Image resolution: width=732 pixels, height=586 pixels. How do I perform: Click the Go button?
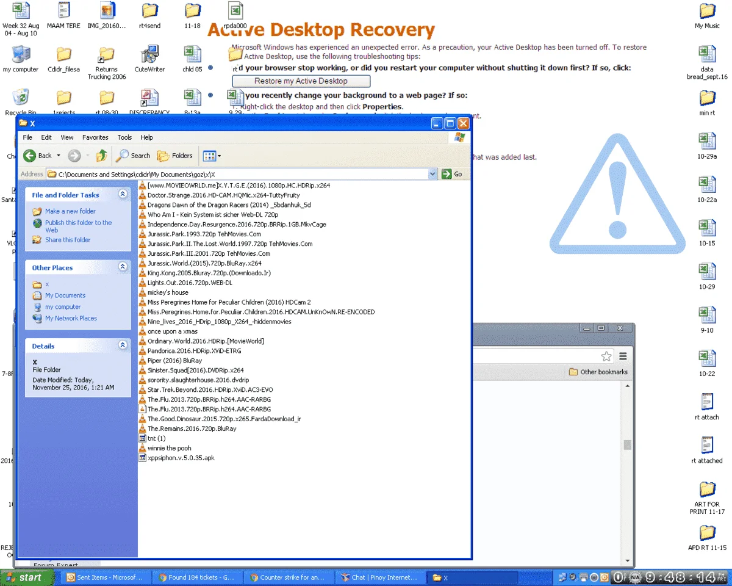click(x=452, y=174)
